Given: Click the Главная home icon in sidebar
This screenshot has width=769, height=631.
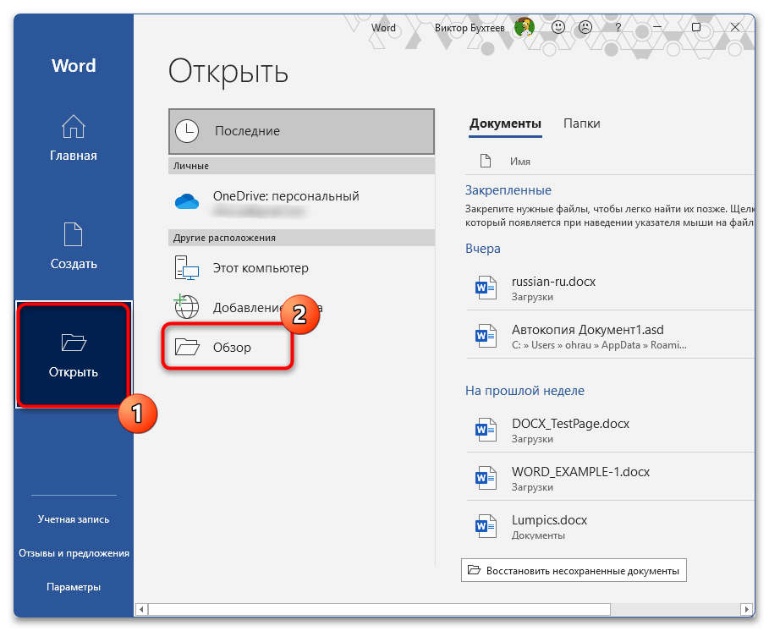Looking at the screenshot, I should click(x=74, y=128).
